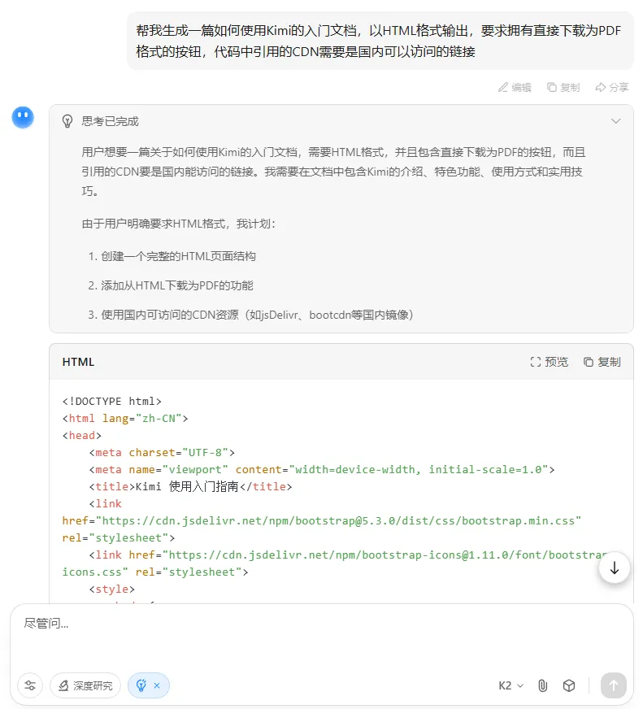The height and width of the screenshot is (709, 643).
Task: Click the 思考已完成 header to collapse
Action: tap(111, 121)
